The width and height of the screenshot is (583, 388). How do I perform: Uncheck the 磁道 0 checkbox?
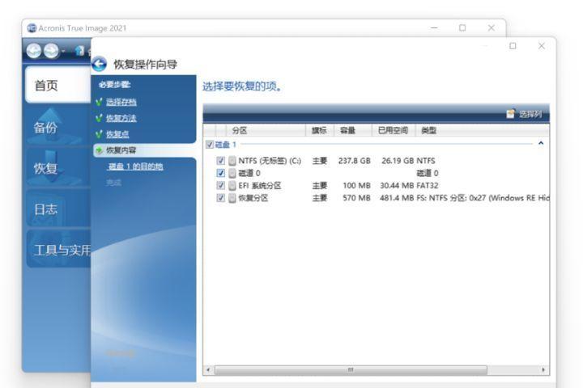(x=221, y=173)
